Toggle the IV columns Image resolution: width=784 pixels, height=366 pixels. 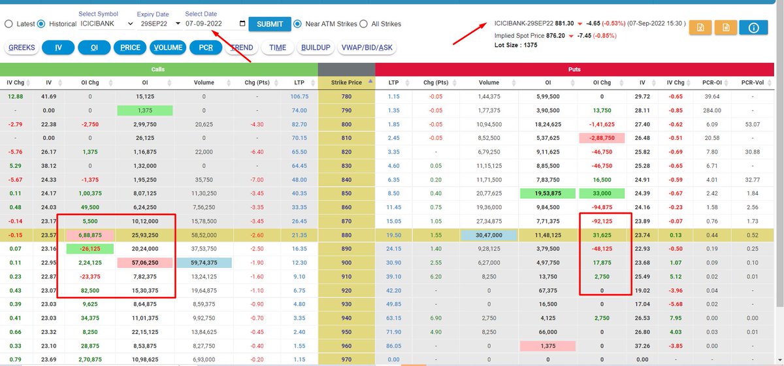(x=58, y=48)
